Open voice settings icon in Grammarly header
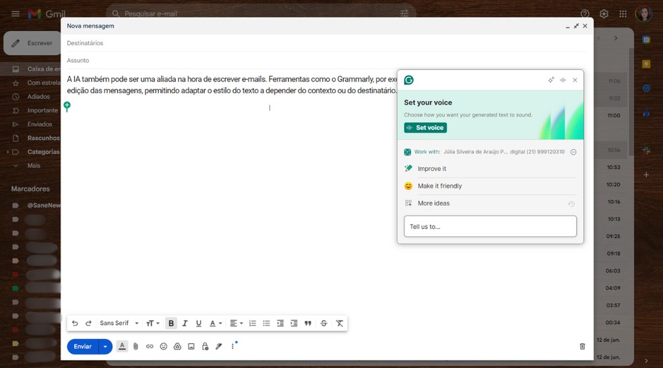This screenshot has height=368, width=663. (563, 80)
